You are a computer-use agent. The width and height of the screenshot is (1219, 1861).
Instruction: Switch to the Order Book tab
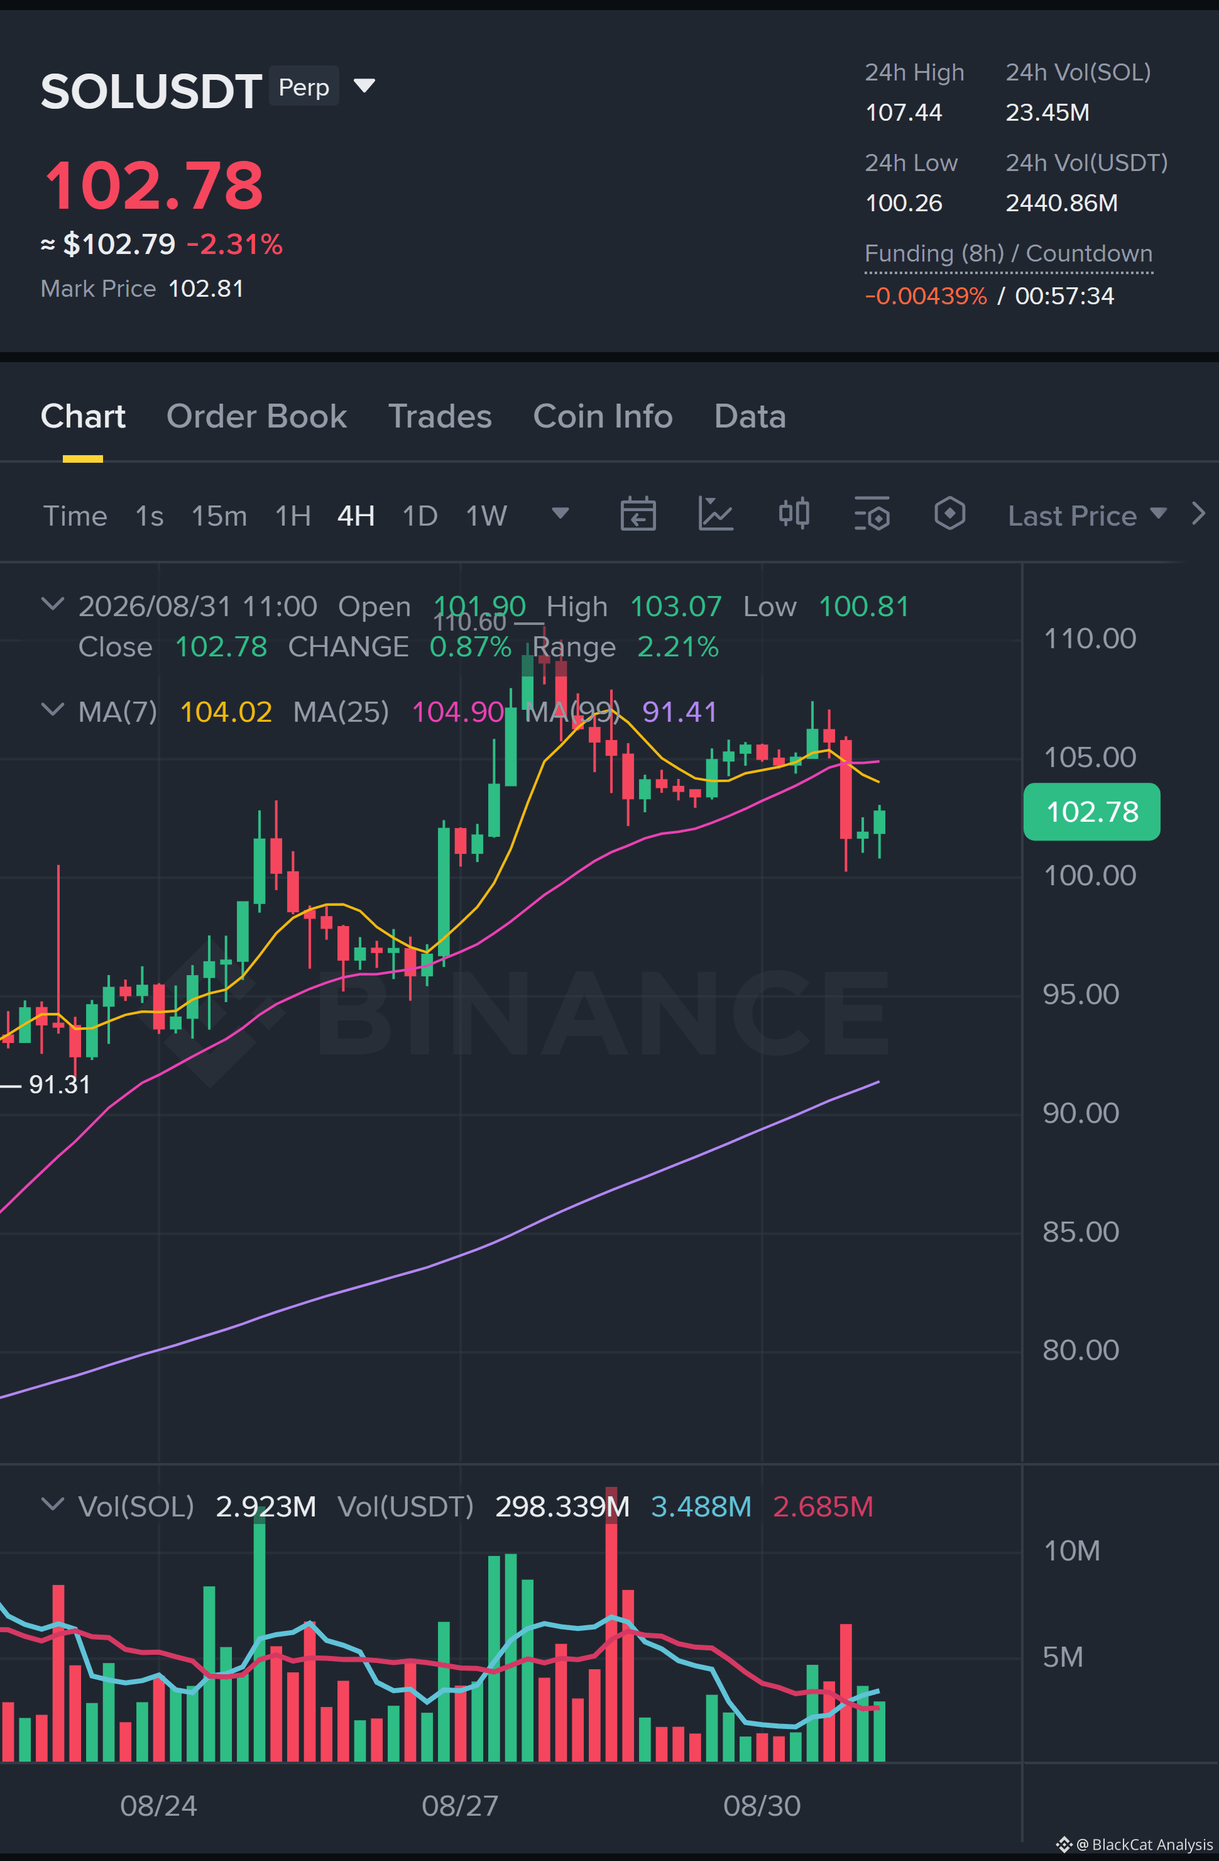coord(256,416)
